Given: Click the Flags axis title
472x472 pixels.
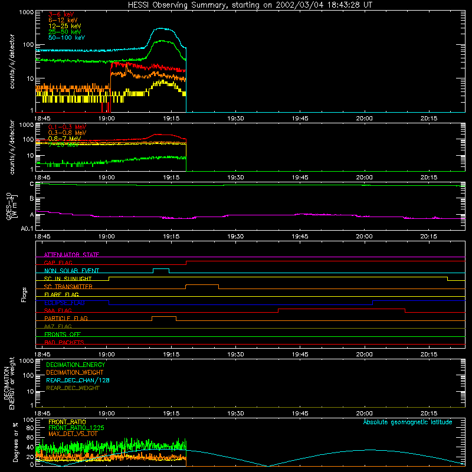Looking at the screenshot, I should (x=24, y=294).
